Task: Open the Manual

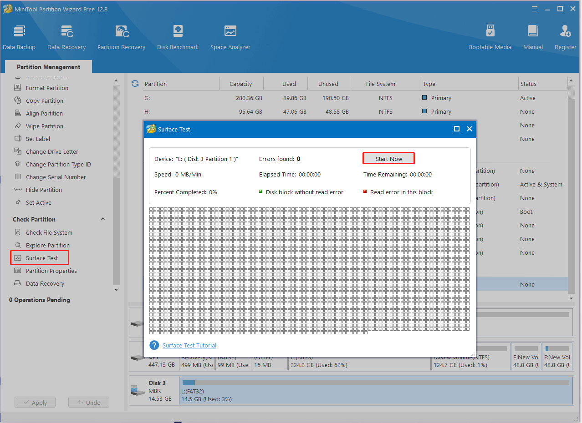Action: pos(533,37)
